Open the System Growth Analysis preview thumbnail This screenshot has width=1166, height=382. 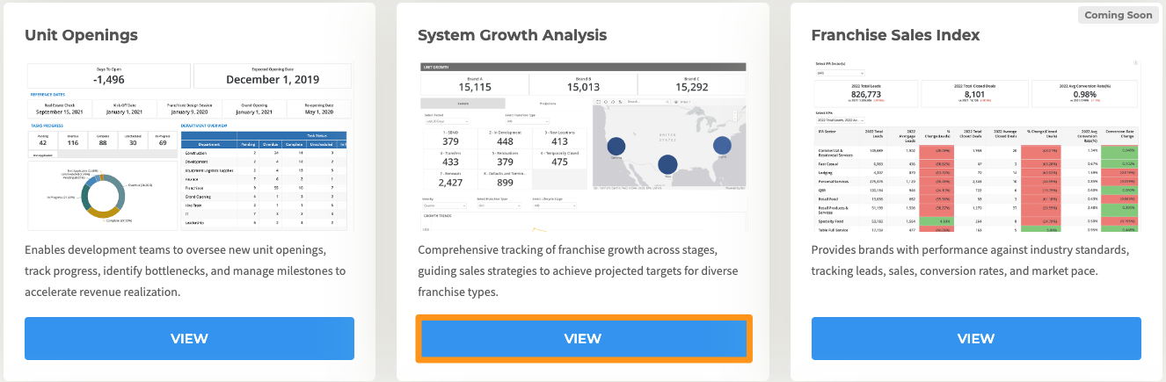pos(582,146)
